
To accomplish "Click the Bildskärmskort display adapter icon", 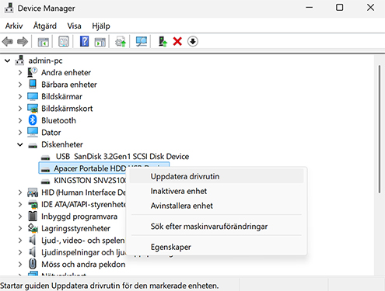I will [x=33, y=109].
